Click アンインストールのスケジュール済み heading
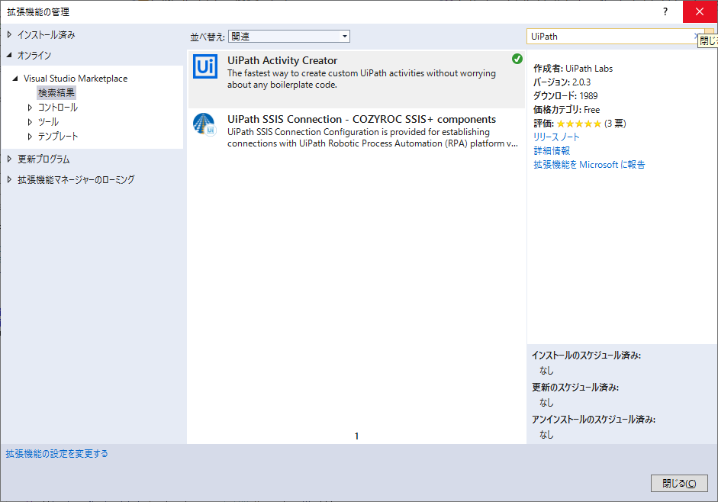Screen dimensions: 718x502 pos(594,419)
